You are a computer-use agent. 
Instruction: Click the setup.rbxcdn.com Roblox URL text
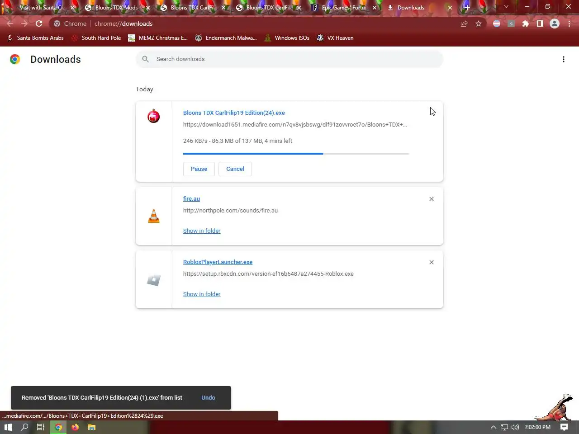(x=268, y=274)
